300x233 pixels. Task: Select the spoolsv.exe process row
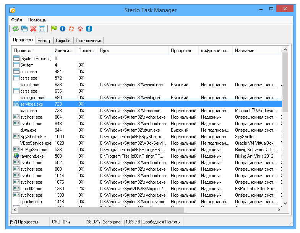[x=147, y=202]
